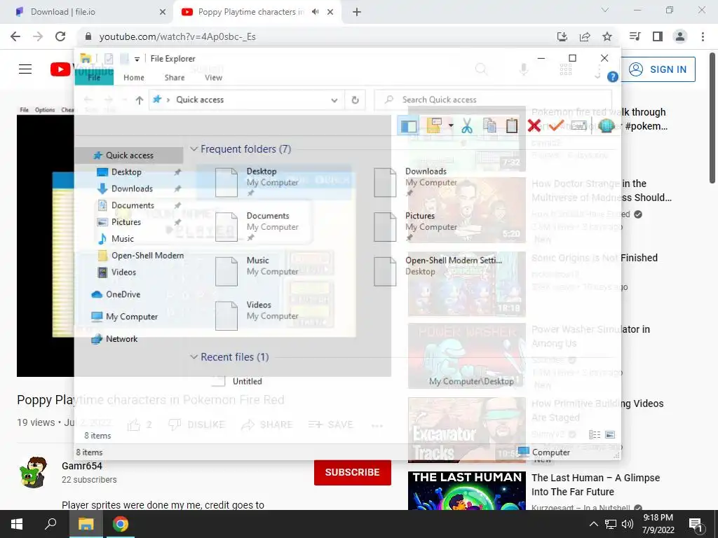This screenshot has width=718, height=538.
Task: Toggle Chrome side panel icon
Action: 658,36
